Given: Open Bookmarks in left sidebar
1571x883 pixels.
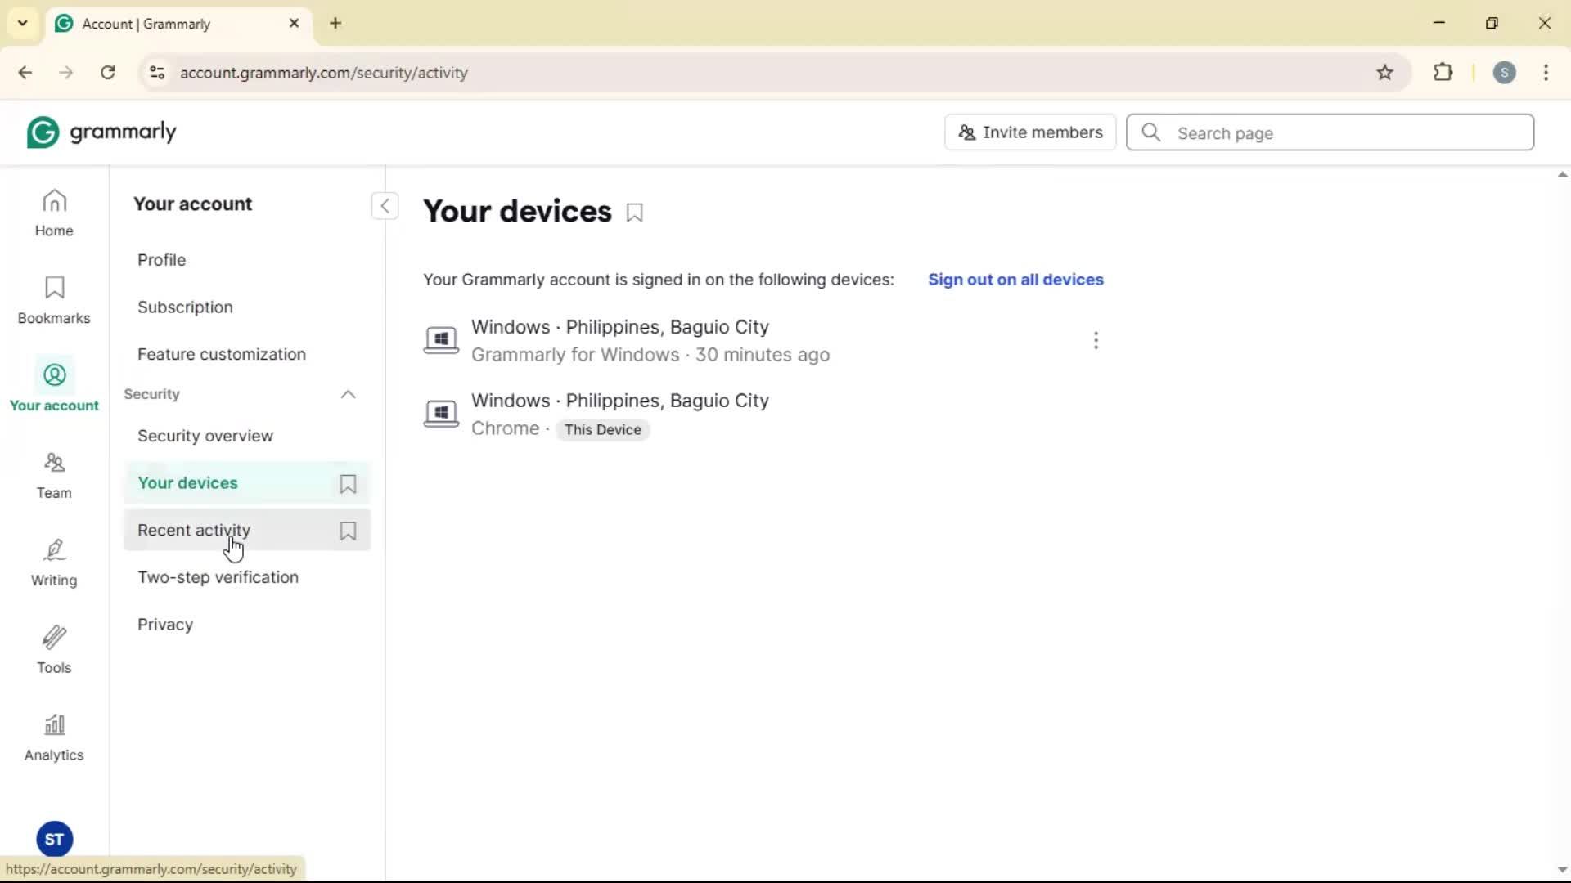Looking at the screenshot, I should tap(54, 300).
